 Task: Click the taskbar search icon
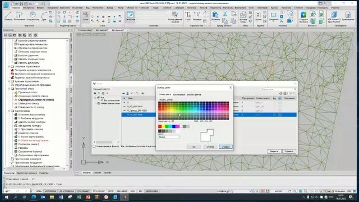[x=15, y=197]
